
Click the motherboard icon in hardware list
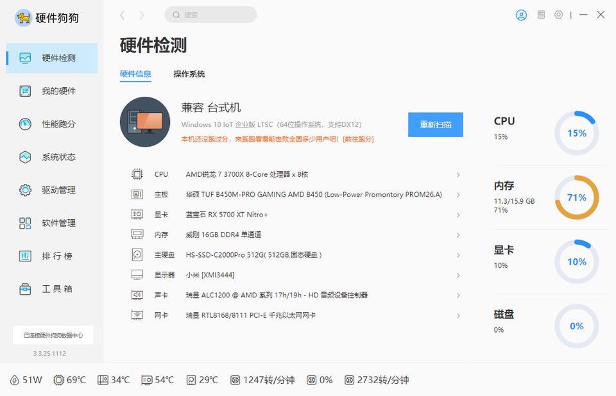tap(137, 194)
